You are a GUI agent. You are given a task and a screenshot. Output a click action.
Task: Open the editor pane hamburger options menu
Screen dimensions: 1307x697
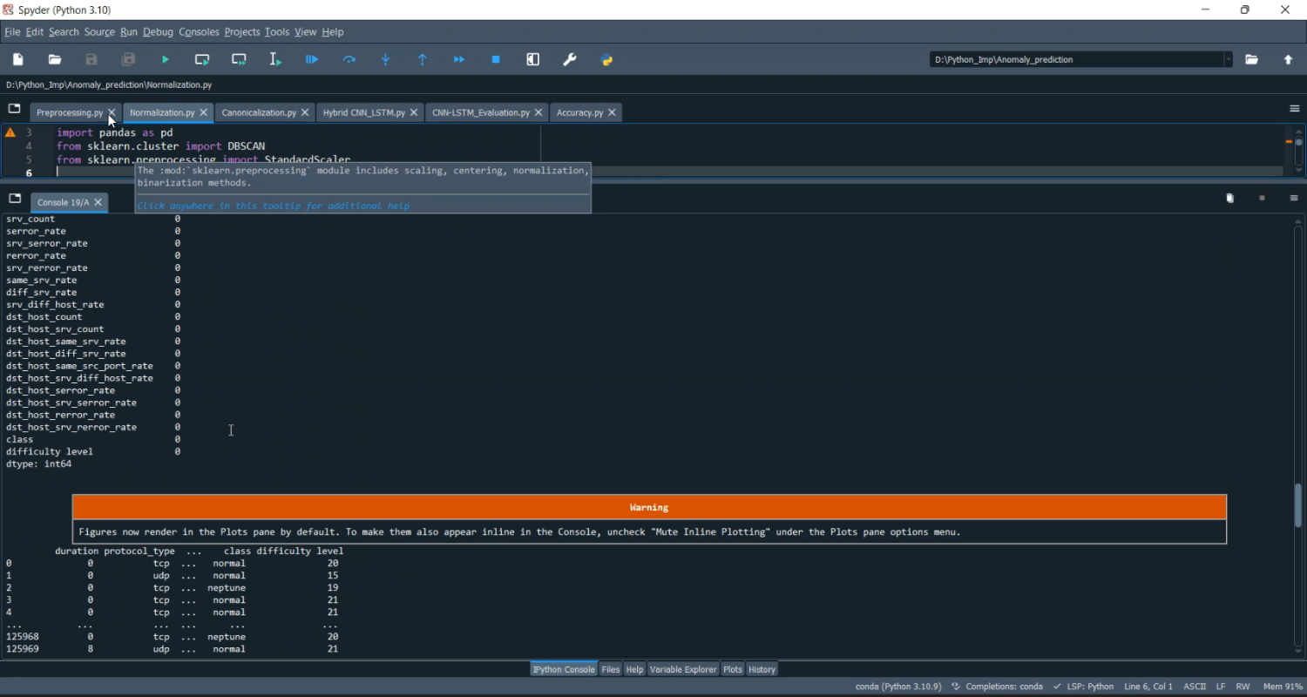(1294, 109)
